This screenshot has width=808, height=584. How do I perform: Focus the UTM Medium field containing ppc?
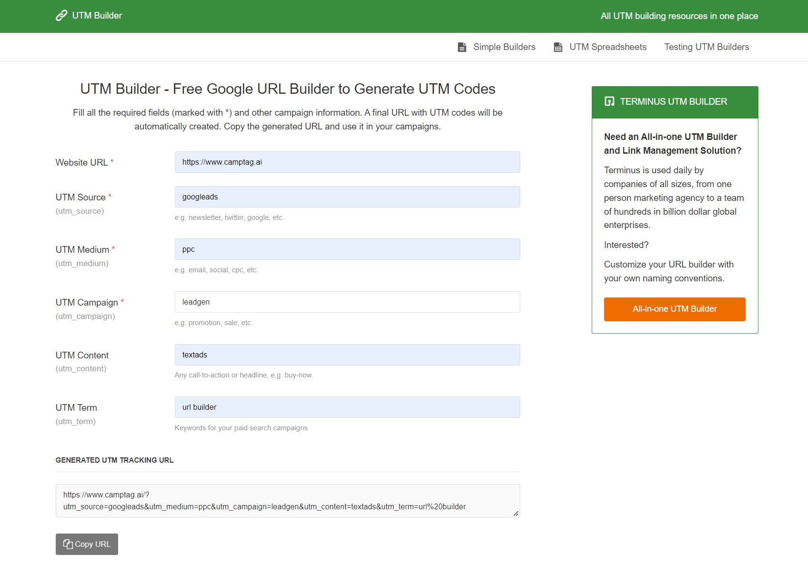click(x=347, y=249)
